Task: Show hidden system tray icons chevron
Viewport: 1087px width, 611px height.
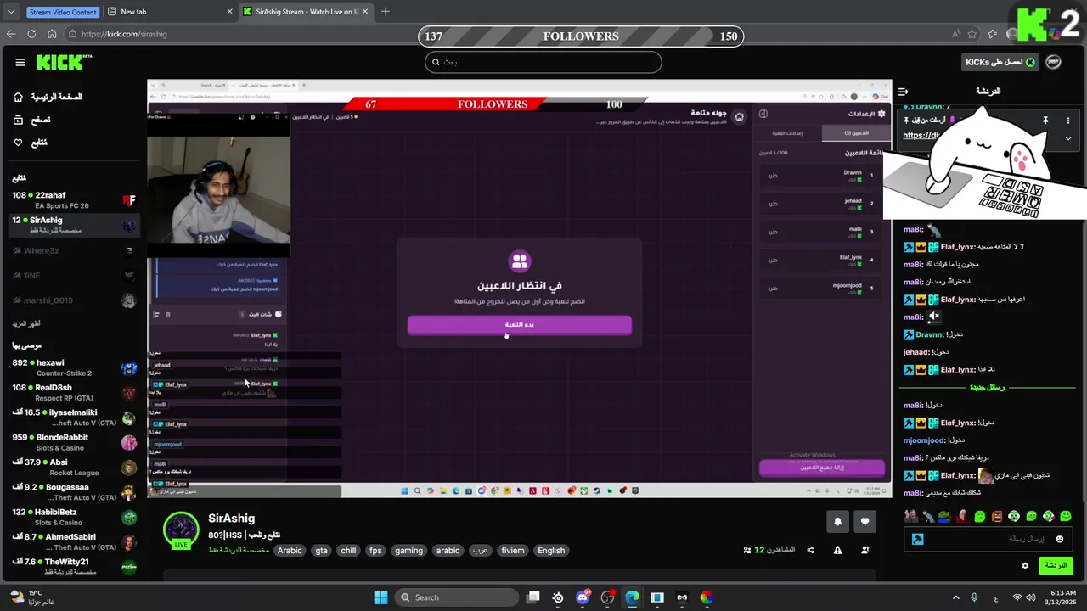Action: [955, 597]
